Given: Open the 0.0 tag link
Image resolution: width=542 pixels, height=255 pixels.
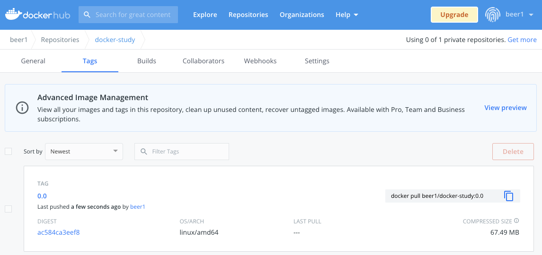Looking at the screenshot, I should pyautogui.click(x=42, y=196).
